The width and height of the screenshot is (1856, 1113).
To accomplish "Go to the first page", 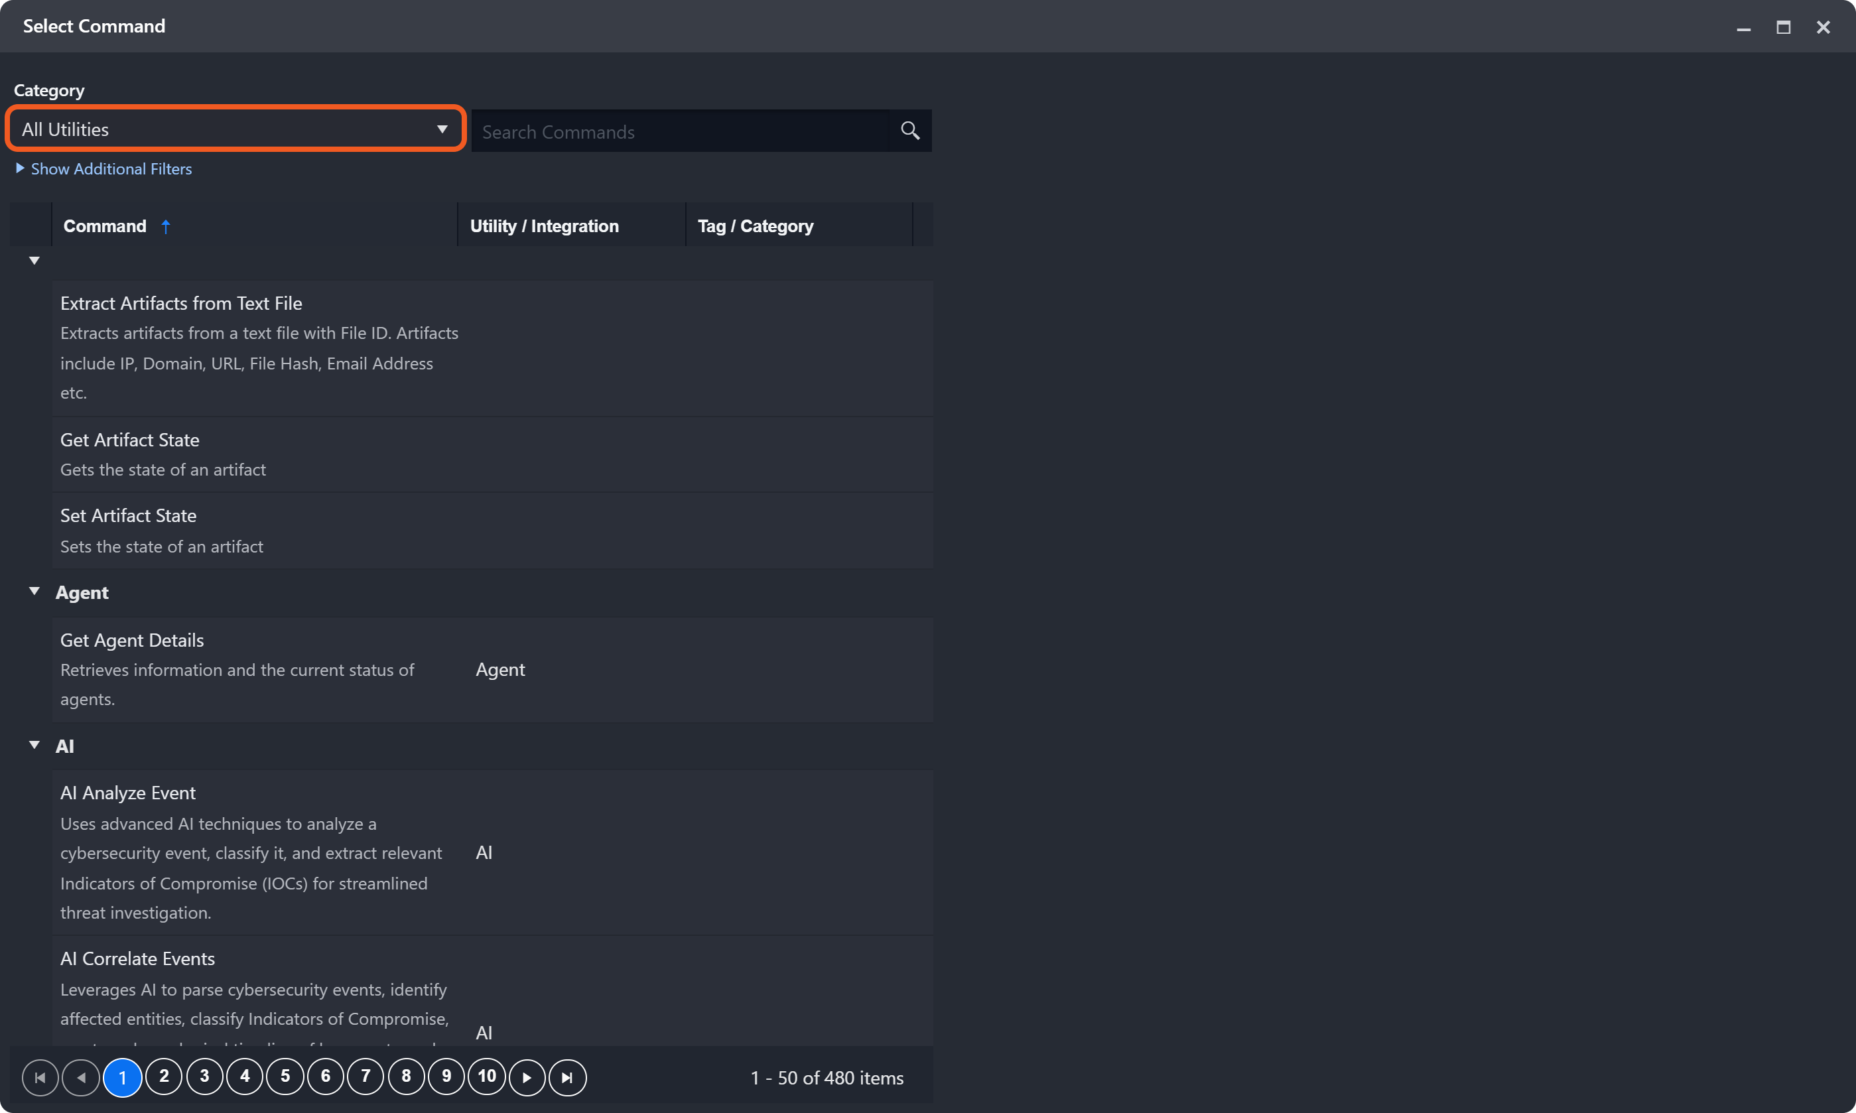I will (x=40, y=1078).
